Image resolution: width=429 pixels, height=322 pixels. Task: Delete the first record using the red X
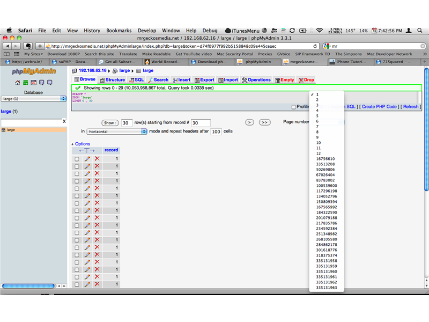point(97,158)
